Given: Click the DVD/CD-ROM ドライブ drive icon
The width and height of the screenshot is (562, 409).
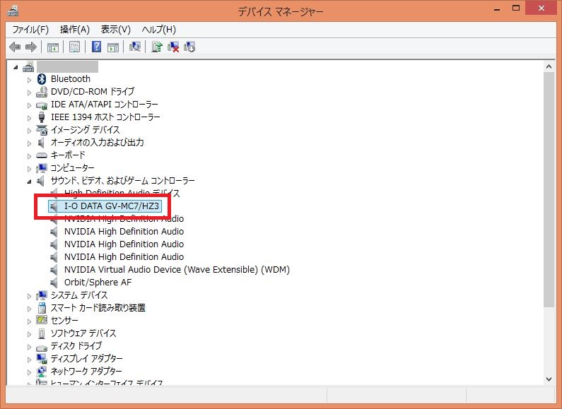Looking at the screenshot, I should pyautogui.click(x=42, y=92).
